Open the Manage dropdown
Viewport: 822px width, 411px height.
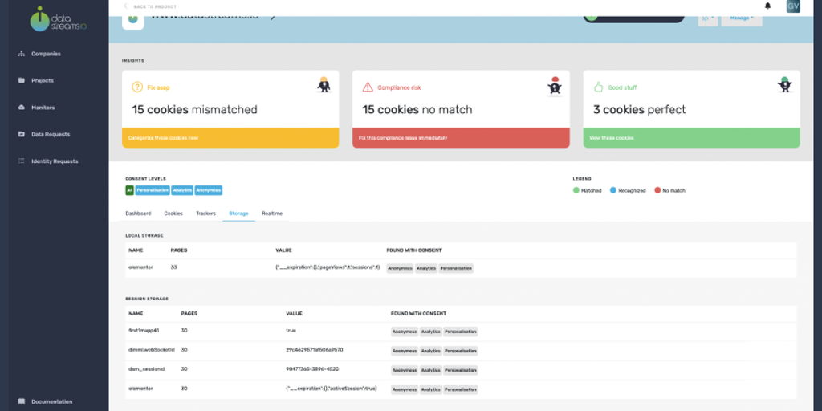[741, 19]
